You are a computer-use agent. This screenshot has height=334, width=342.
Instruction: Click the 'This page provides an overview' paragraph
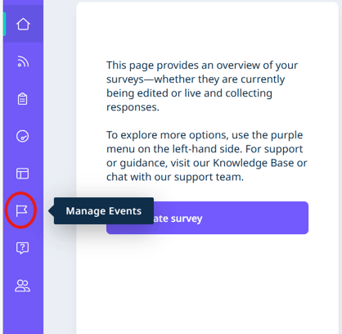202,86
